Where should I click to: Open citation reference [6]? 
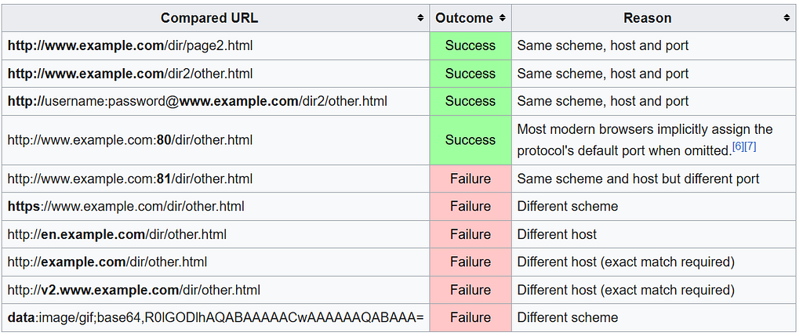(738, 146)
